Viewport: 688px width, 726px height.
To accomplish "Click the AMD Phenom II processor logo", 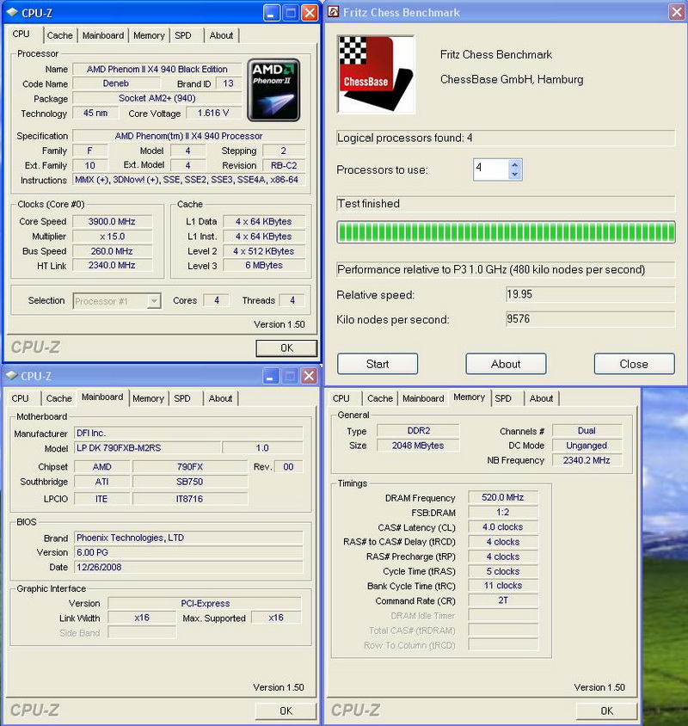I will [273, 89].
